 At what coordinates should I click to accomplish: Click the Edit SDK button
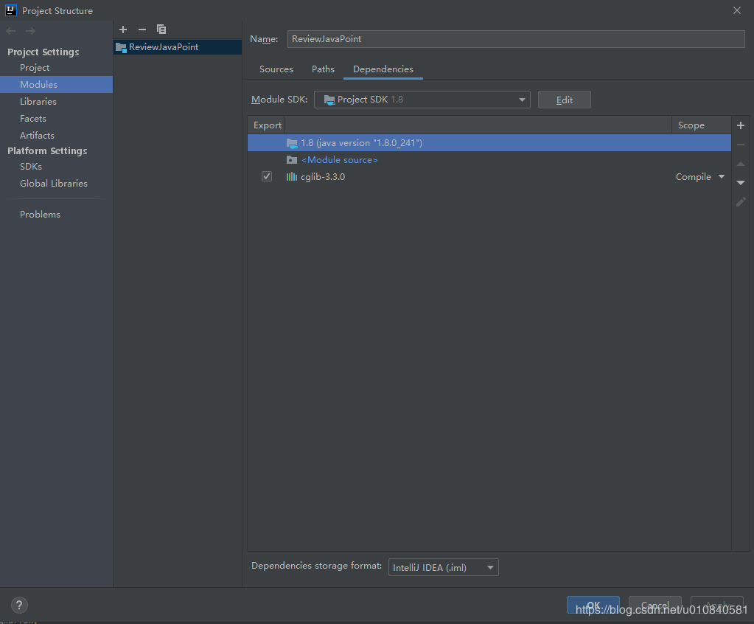pos(564,100)
